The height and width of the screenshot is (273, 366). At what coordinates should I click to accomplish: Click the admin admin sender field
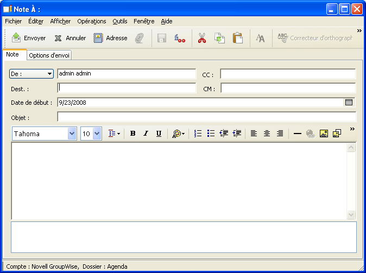tap(127, 73)
